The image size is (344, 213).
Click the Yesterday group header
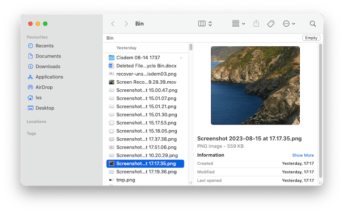(126, 48)
